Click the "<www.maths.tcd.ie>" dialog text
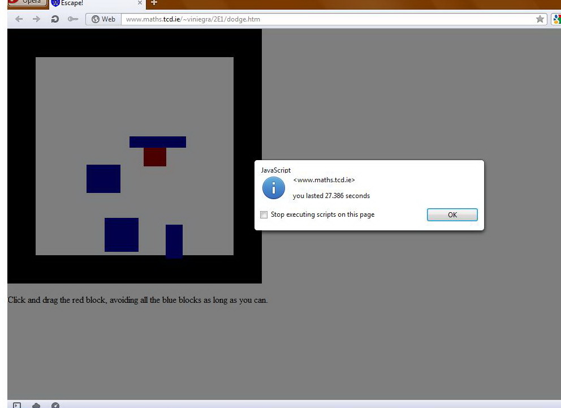The height and width of the screenshot is (408, 561). pyautogui.click(x=324, y=180)
